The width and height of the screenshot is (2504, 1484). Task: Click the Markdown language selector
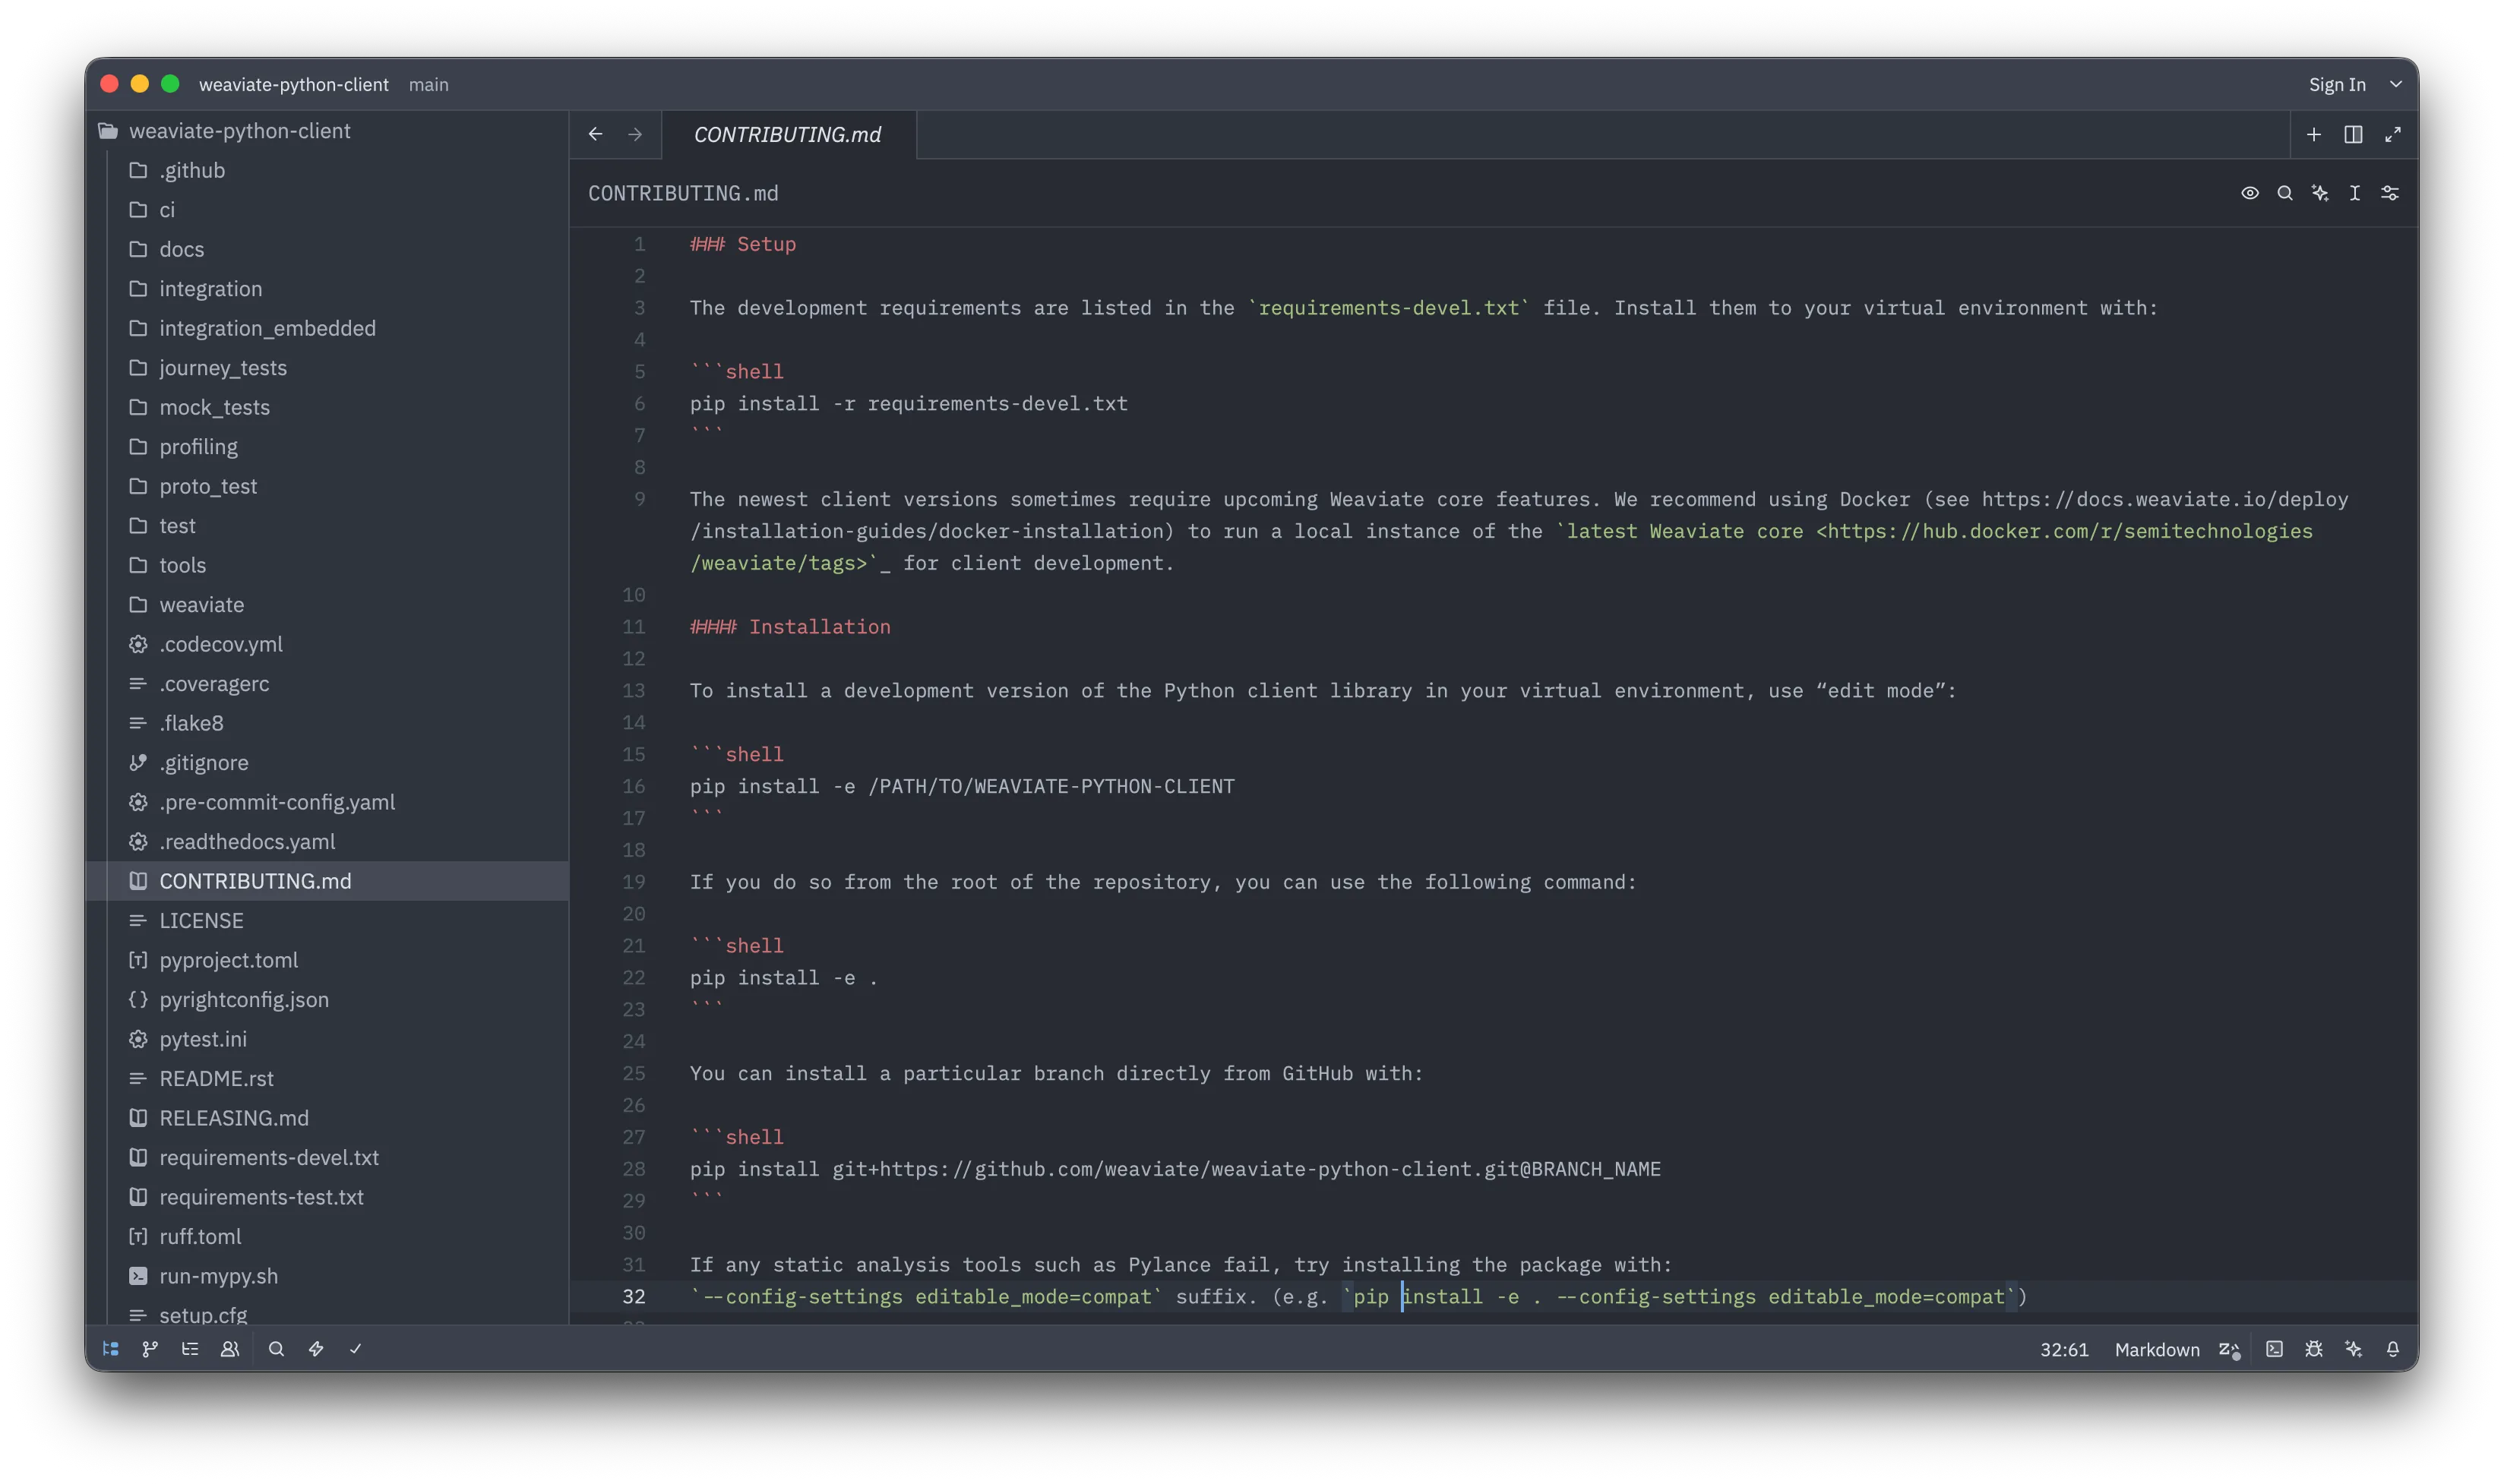2157,1349
